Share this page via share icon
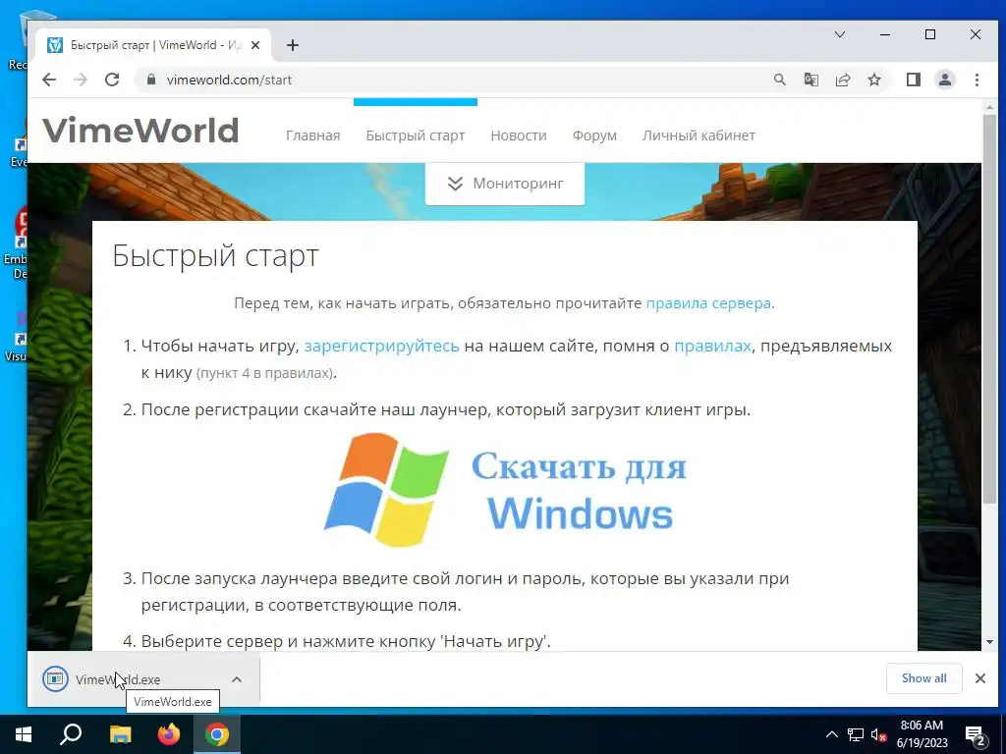The image size is (1006, 754). pyautogui.click(x=842, y=80)
